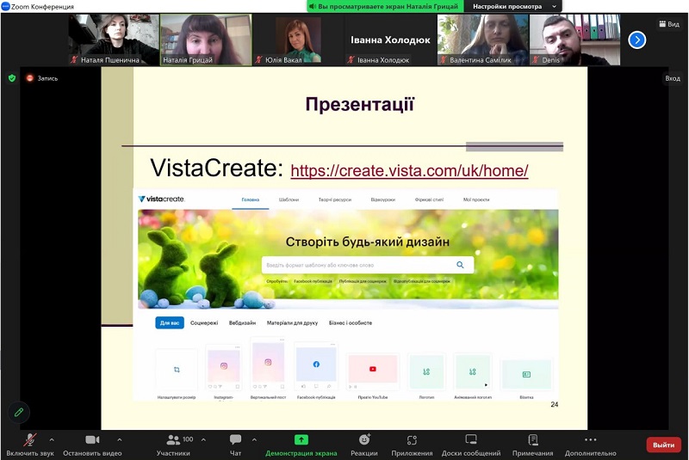This screenshot has width=689, height=460.
Task: Click the red Запись recording indicator
Action: (x=42, y=78)
